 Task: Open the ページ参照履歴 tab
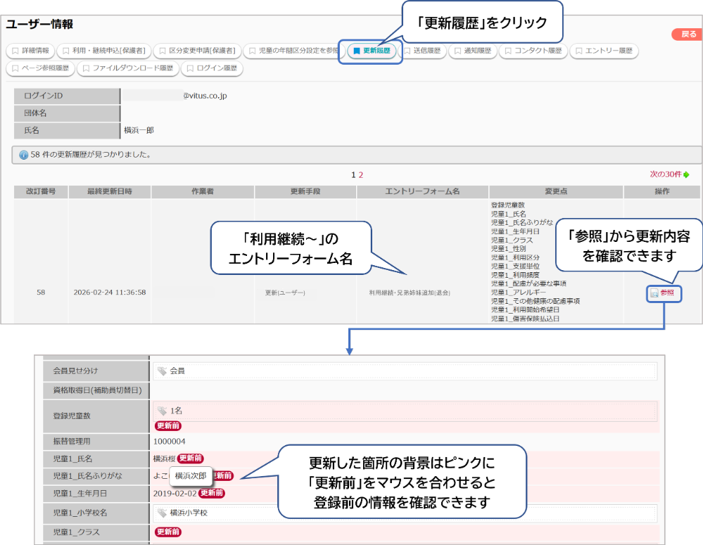click(x=40, y=69)
